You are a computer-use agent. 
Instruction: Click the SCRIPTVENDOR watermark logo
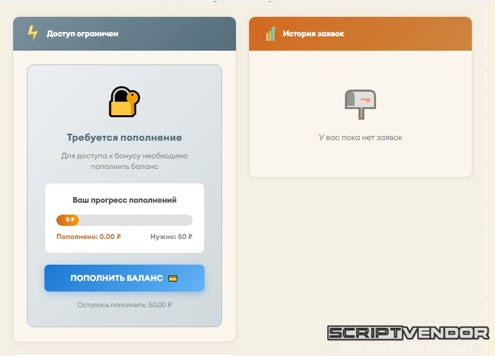tap(408, 333)
